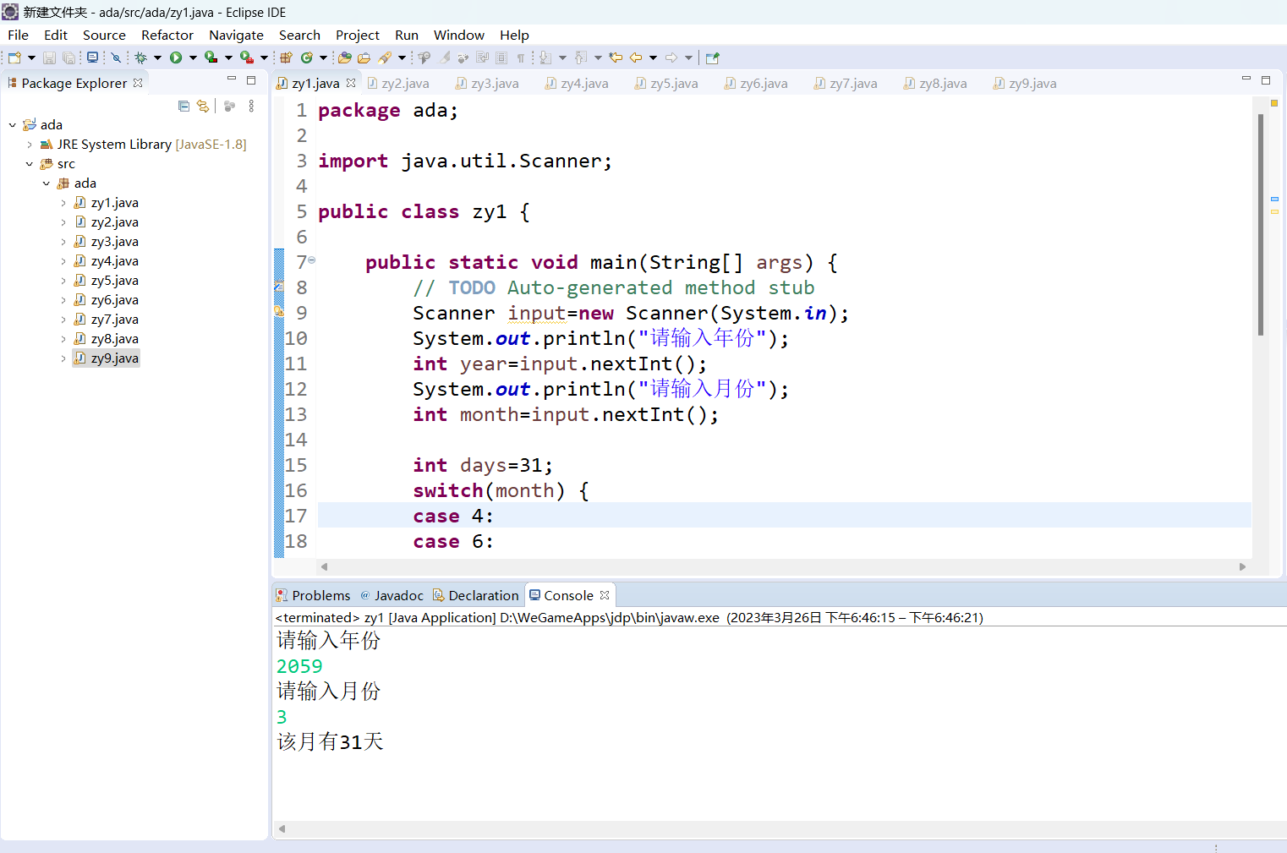Viewport: 1287px width, 853px height.
Task: Collapse the ada package node
Action: pyautogui.click(x=47, y=183)
